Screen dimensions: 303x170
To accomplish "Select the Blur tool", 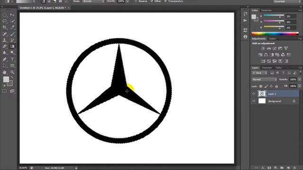I will point(4,52).
